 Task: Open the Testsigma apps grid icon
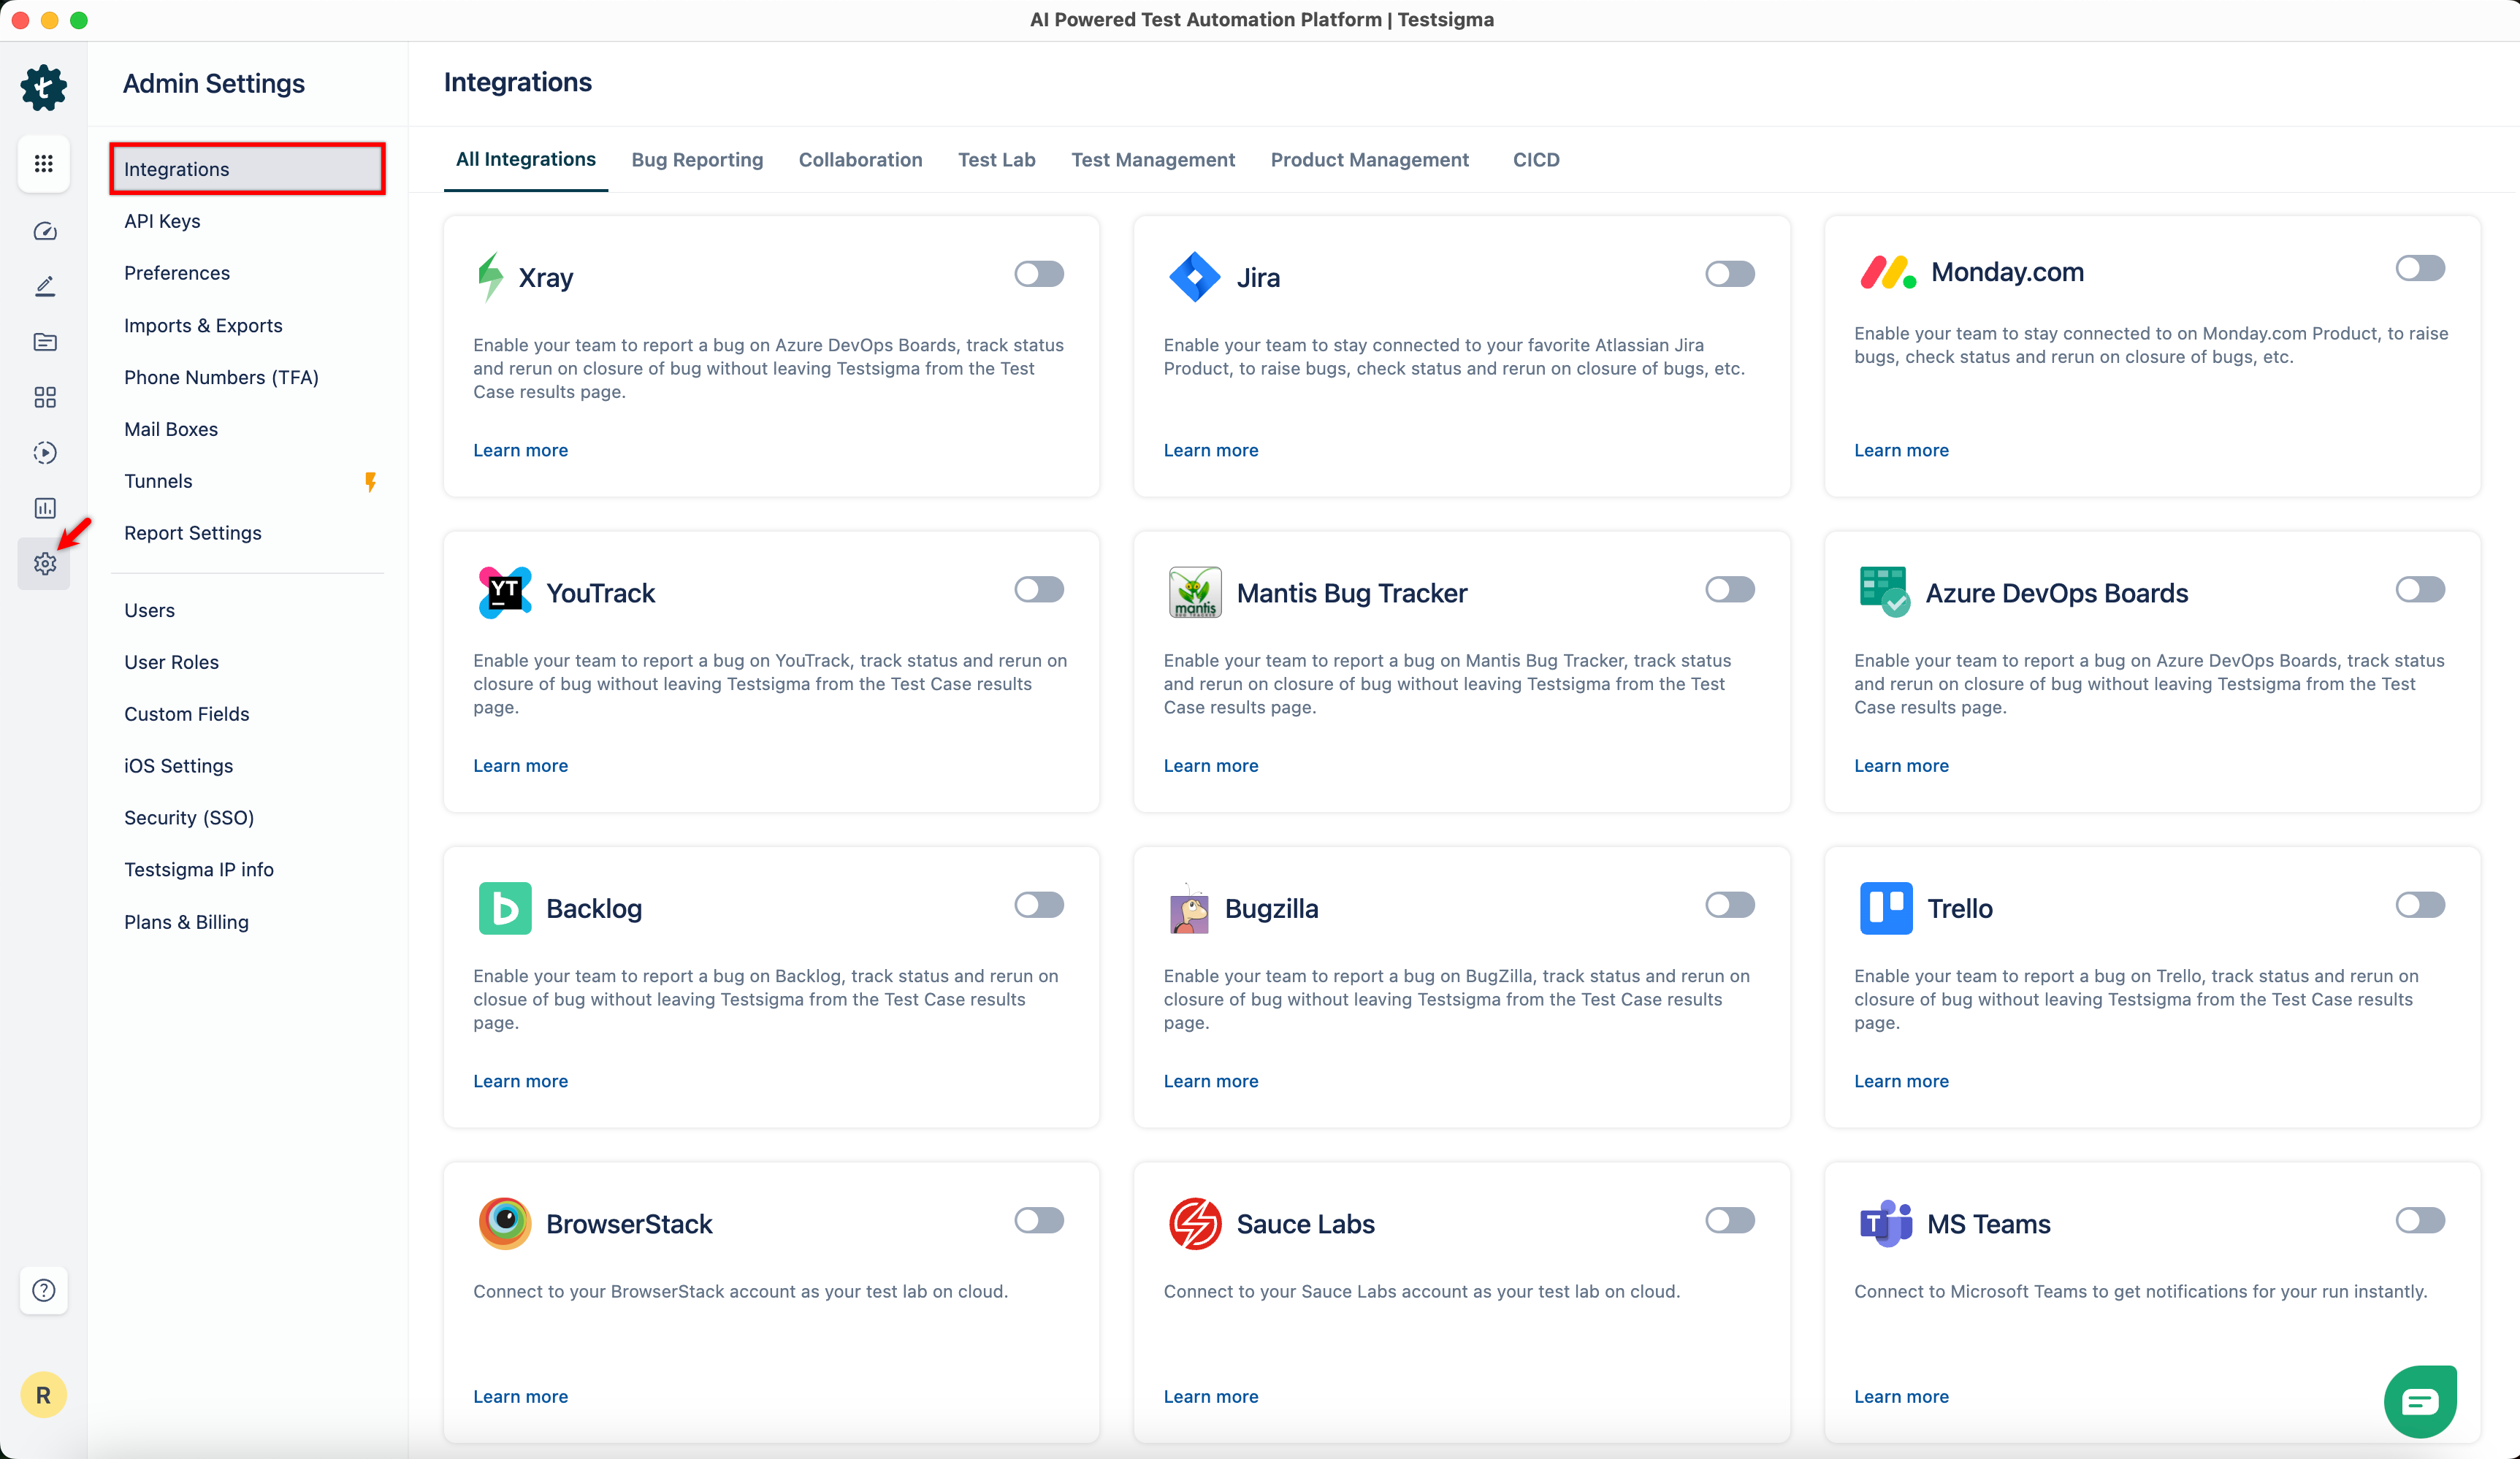click(44, 163)
